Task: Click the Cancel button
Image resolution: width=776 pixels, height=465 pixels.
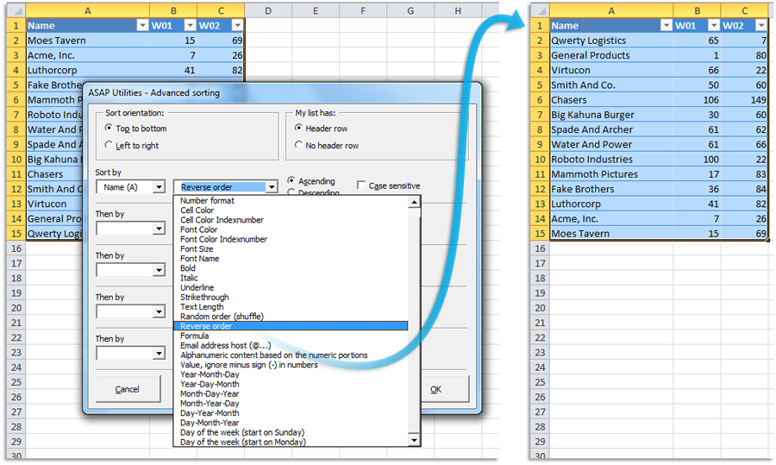Action: tap(128, 389)
